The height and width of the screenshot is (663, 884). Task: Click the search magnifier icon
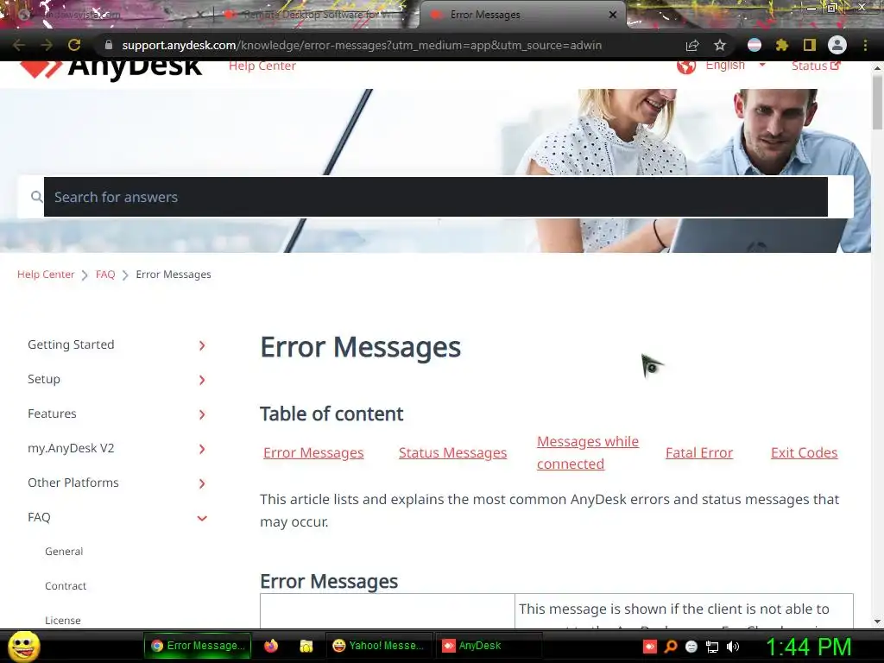(x=36, y=197)
